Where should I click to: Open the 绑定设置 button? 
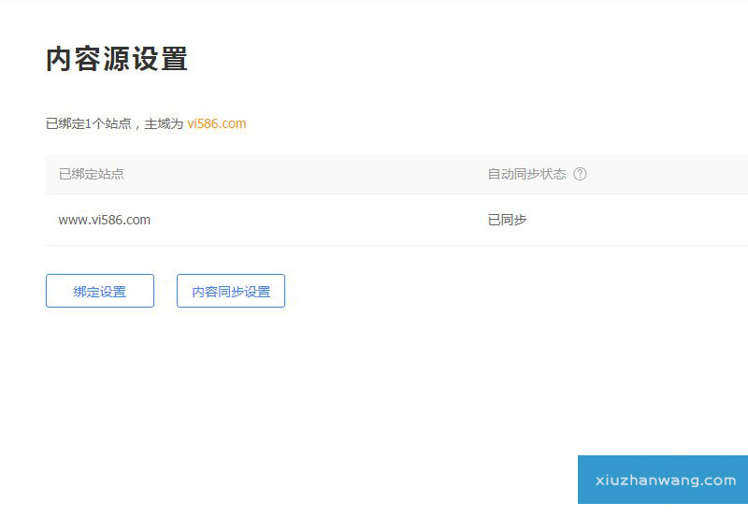click(100, 291)
